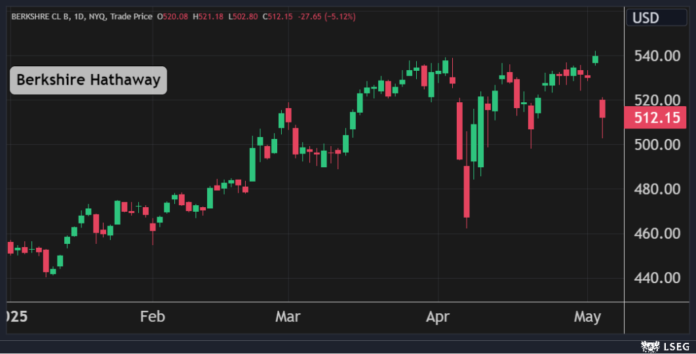Click the open value O520.08 in header
Screen dimensions: 696x354
173,16
